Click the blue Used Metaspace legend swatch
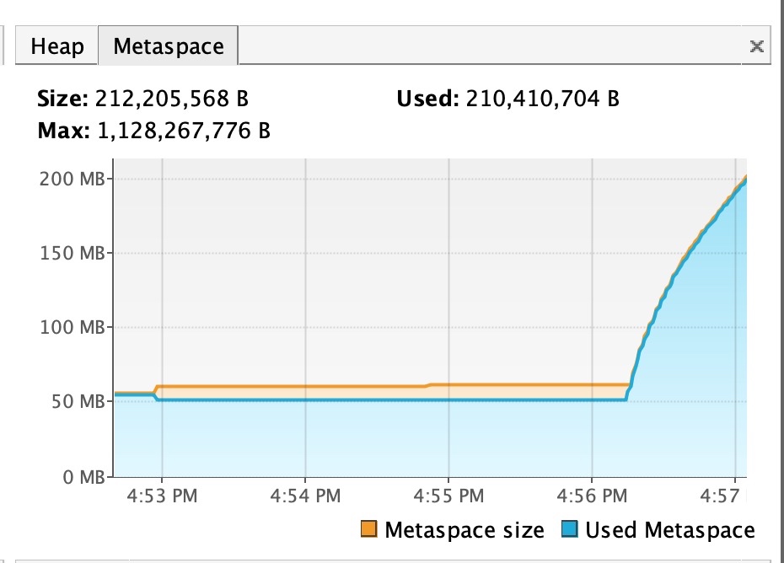Viewport: 784px width, 563px height. click(x=569, y=530)
